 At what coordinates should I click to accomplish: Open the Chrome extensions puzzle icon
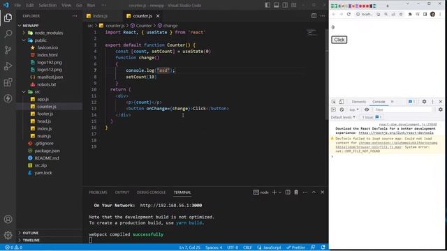pyautogui.click(x=410, y=14)
